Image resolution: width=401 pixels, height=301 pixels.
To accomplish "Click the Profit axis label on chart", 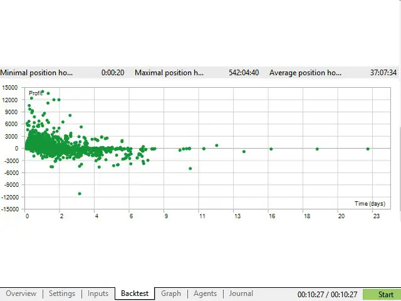I will coord(36,93).
